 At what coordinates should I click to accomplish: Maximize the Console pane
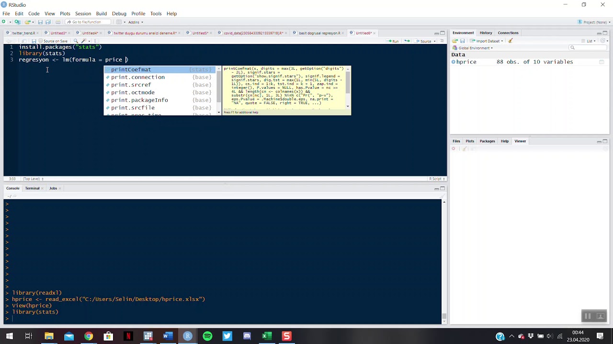click(443, 188)
